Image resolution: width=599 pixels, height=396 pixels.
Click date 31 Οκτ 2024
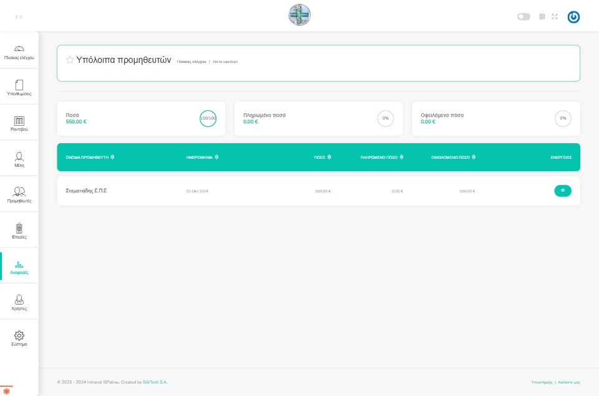pos(197,191)
